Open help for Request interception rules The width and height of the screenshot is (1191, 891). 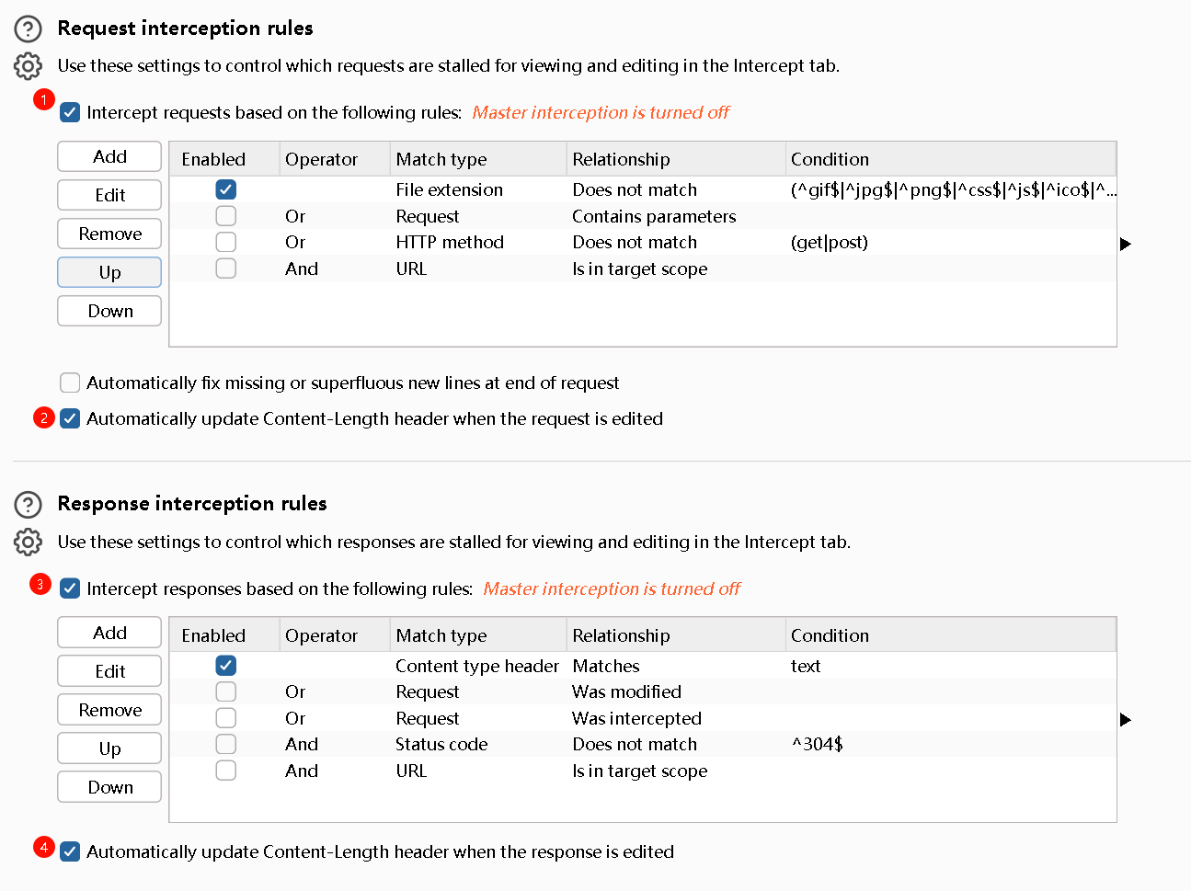tap(28, 29)
